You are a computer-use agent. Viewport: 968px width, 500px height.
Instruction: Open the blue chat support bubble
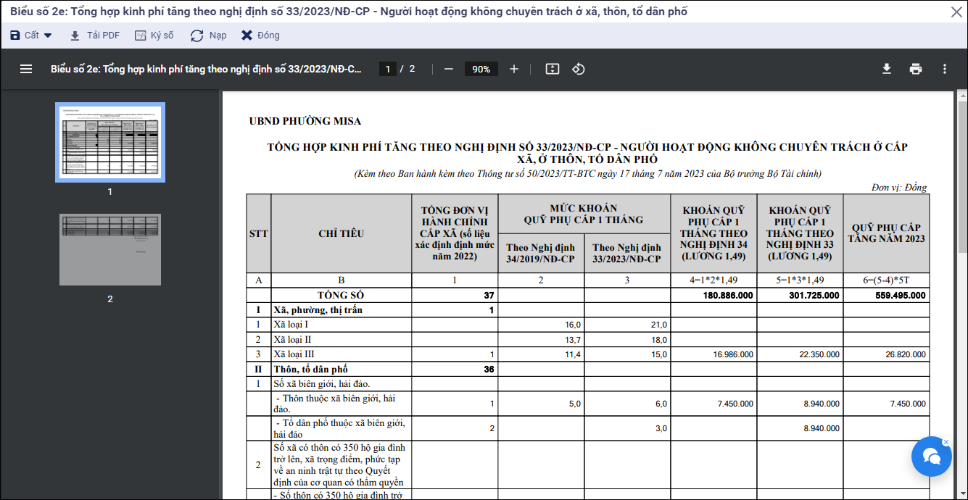click(932, 456)
